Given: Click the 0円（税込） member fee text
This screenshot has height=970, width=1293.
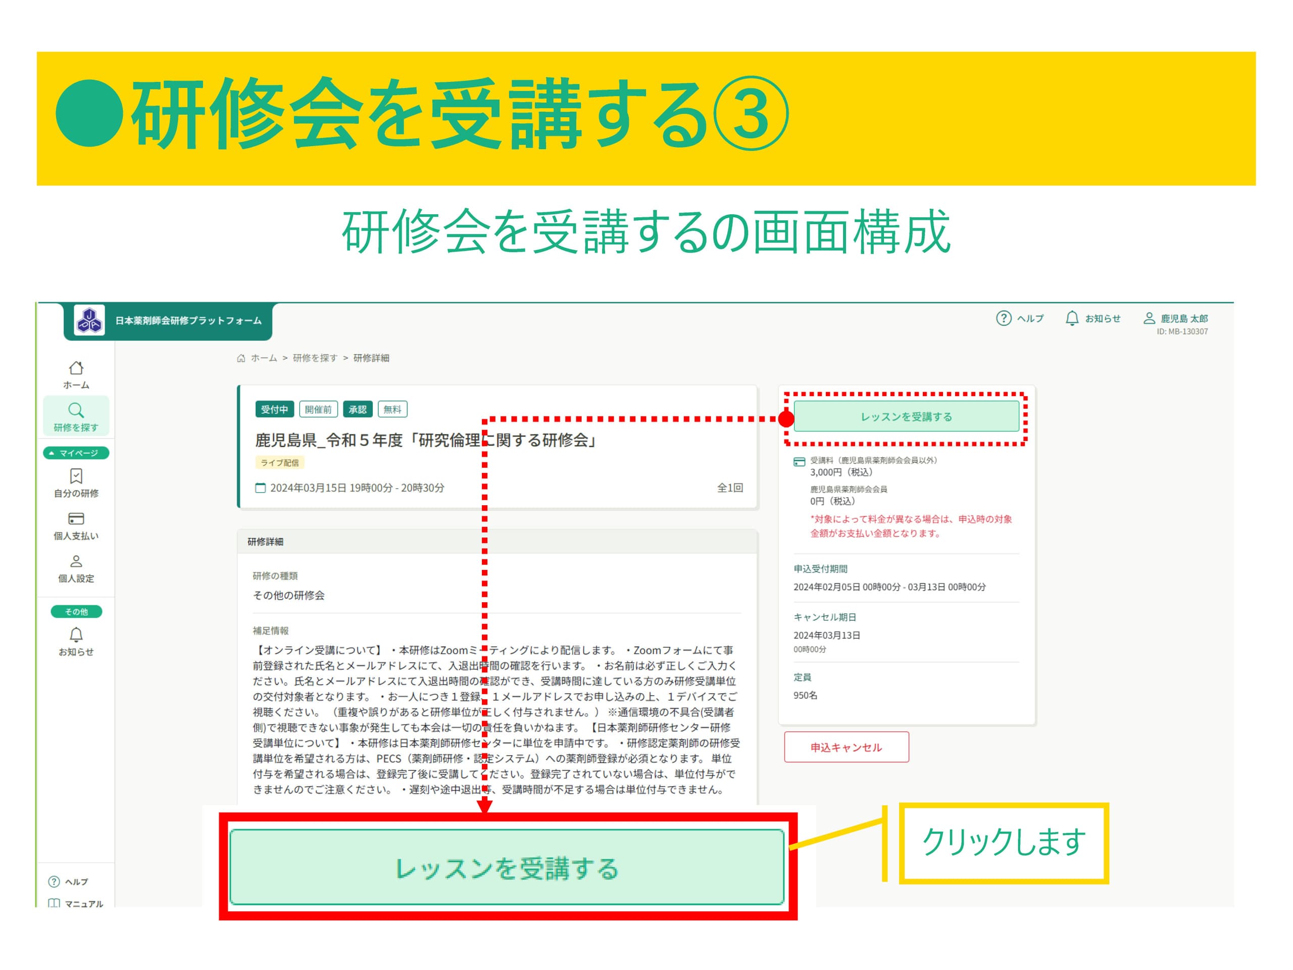Looking at the screenshot, I should [x=832, y=501].
